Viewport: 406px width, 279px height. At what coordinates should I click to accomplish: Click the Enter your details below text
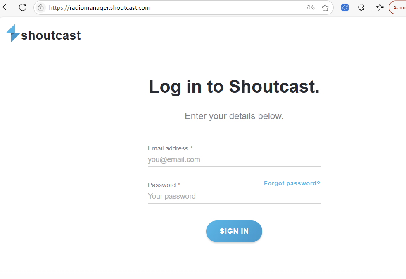click(x=234, y=116)
